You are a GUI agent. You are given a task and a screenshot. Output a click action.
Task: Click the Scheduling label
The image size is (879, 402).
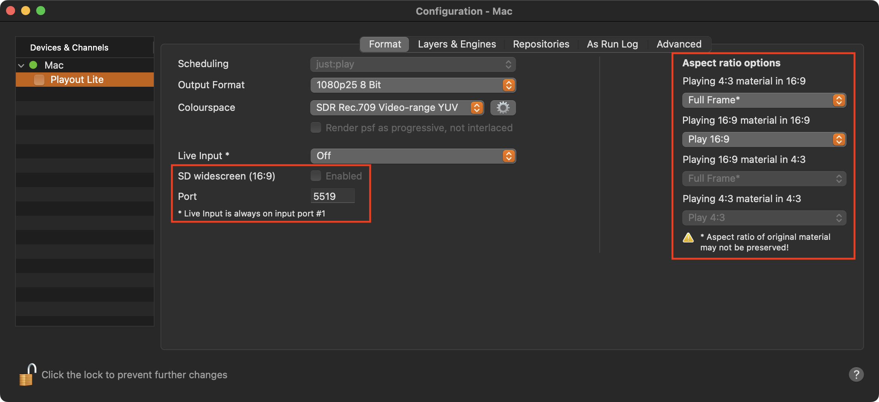203,64
